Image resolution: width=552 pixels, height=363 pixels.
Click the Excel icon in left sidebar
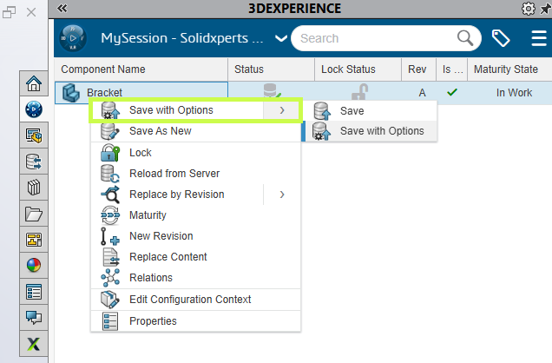click(x=35, y=344)
